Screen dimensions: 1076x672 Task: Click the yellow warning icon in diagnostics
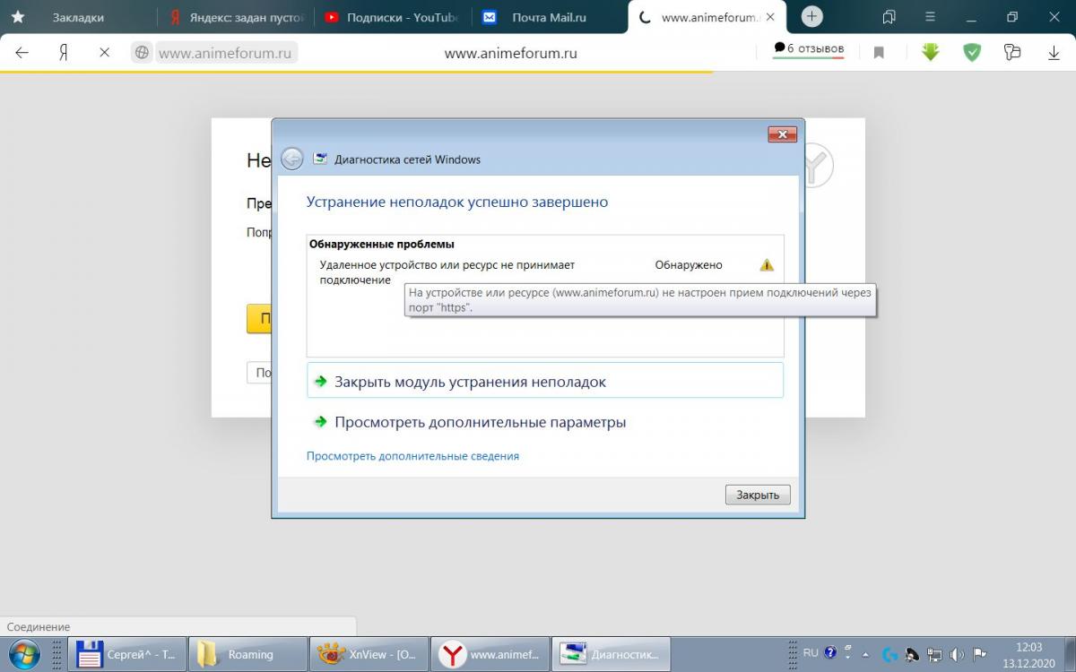(766, 265)
